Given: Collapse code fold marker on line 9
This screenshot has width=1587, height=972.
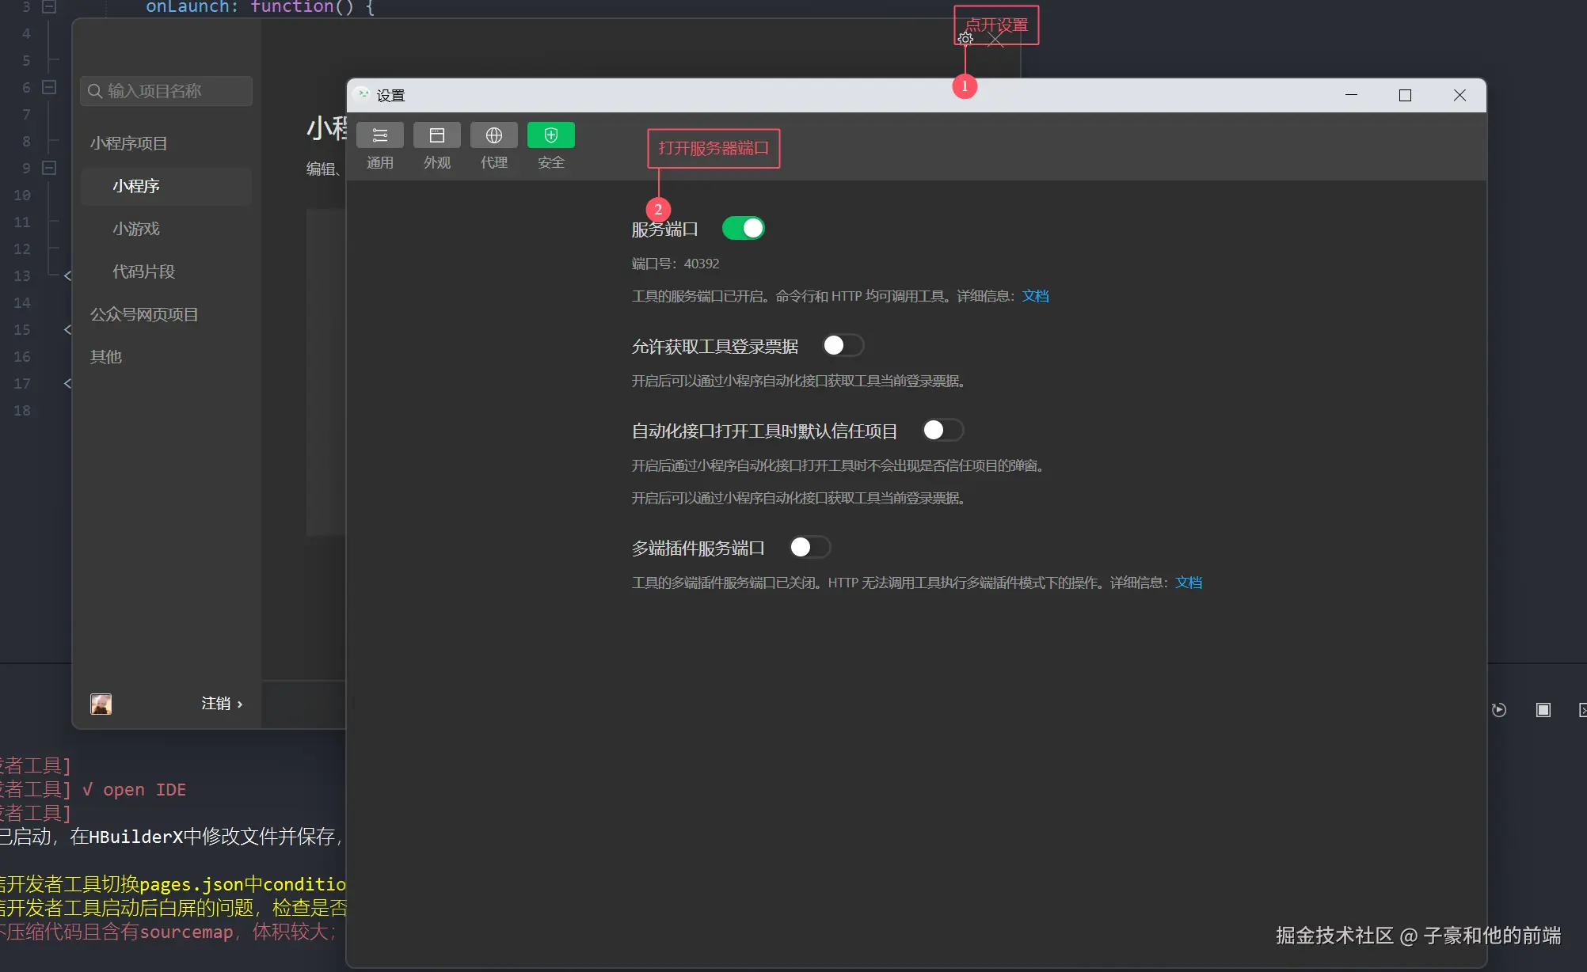Looking at the screenshot, I should coord(49,168).
